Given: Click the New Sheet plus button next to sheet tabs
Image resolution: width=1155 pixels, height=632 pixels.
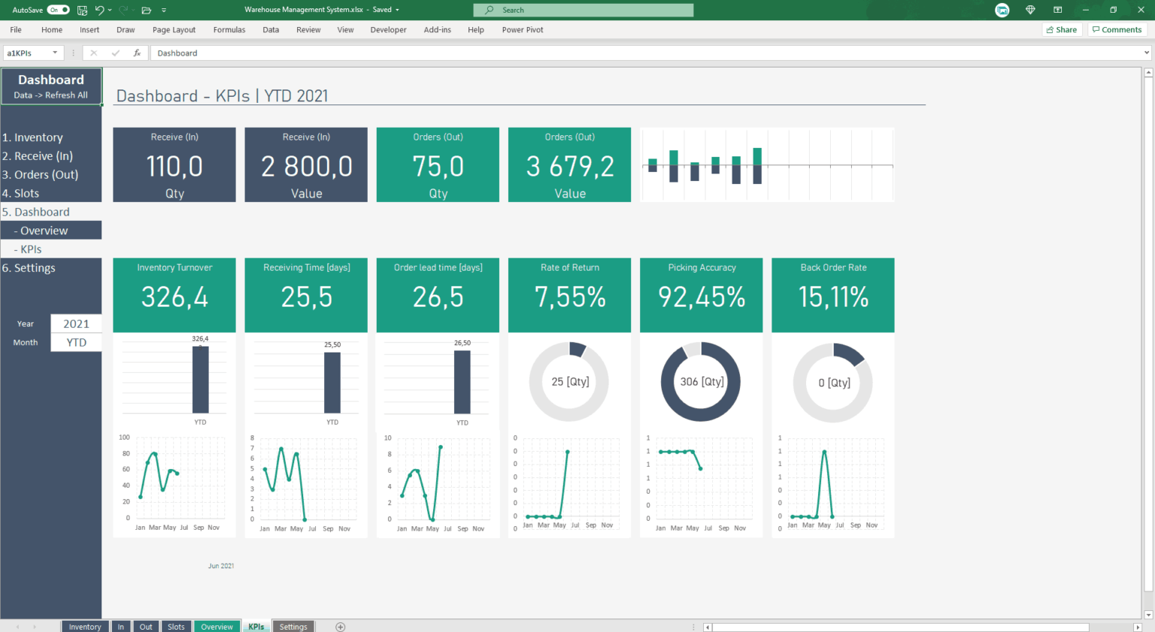Looking at the screenshot, I should (x=340, y=626).
